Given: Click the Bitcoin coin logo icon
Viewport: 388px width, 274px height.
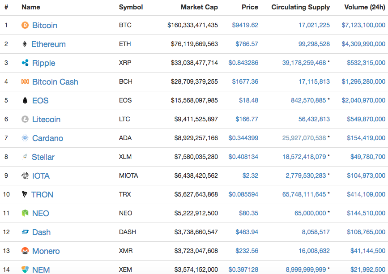Looking at the screenshot, I should [x=25, y=25].
